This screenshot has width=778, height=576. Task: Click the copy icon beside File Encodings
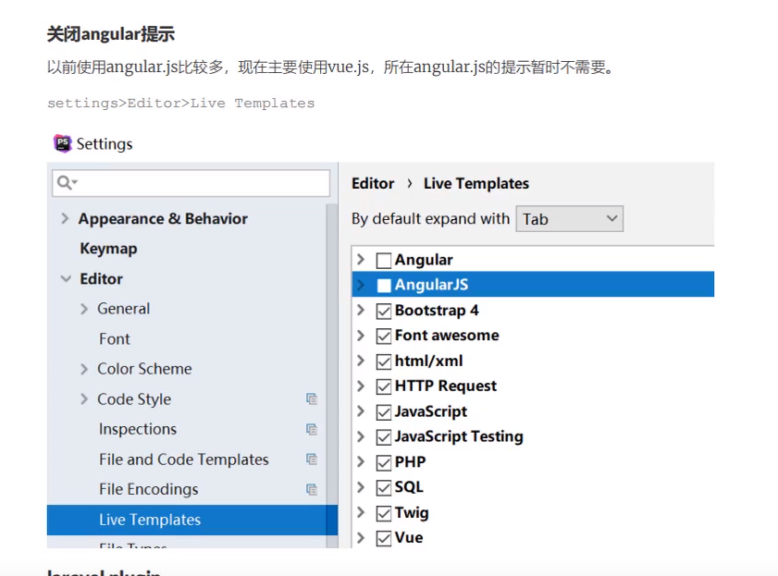[x=312, y=489]
